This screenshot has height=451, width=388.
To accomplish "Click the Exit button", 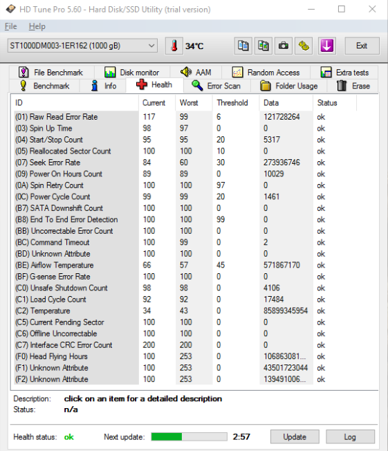I will (x=362, y=46).
